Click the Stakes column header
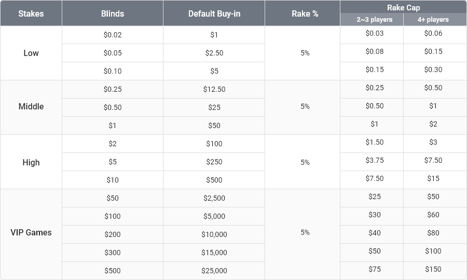The width and height of the screenshot is (467, 280). click(31, 13)
